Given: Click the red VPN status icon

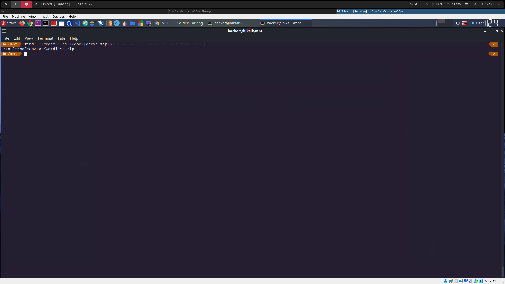Looking at the screenshot, I should click(x=464, y=23).
